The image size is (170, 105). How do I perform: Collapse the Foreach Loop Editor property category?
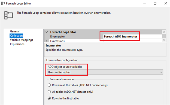(47, 32)
